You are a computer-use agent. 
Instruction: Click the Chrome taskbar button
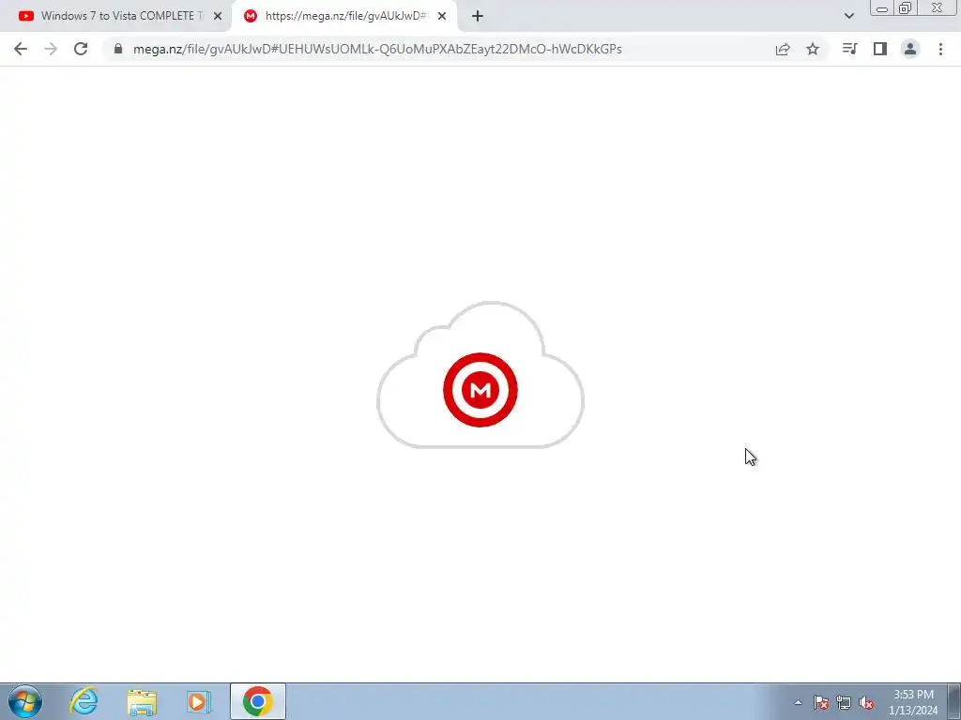point(258,701)
